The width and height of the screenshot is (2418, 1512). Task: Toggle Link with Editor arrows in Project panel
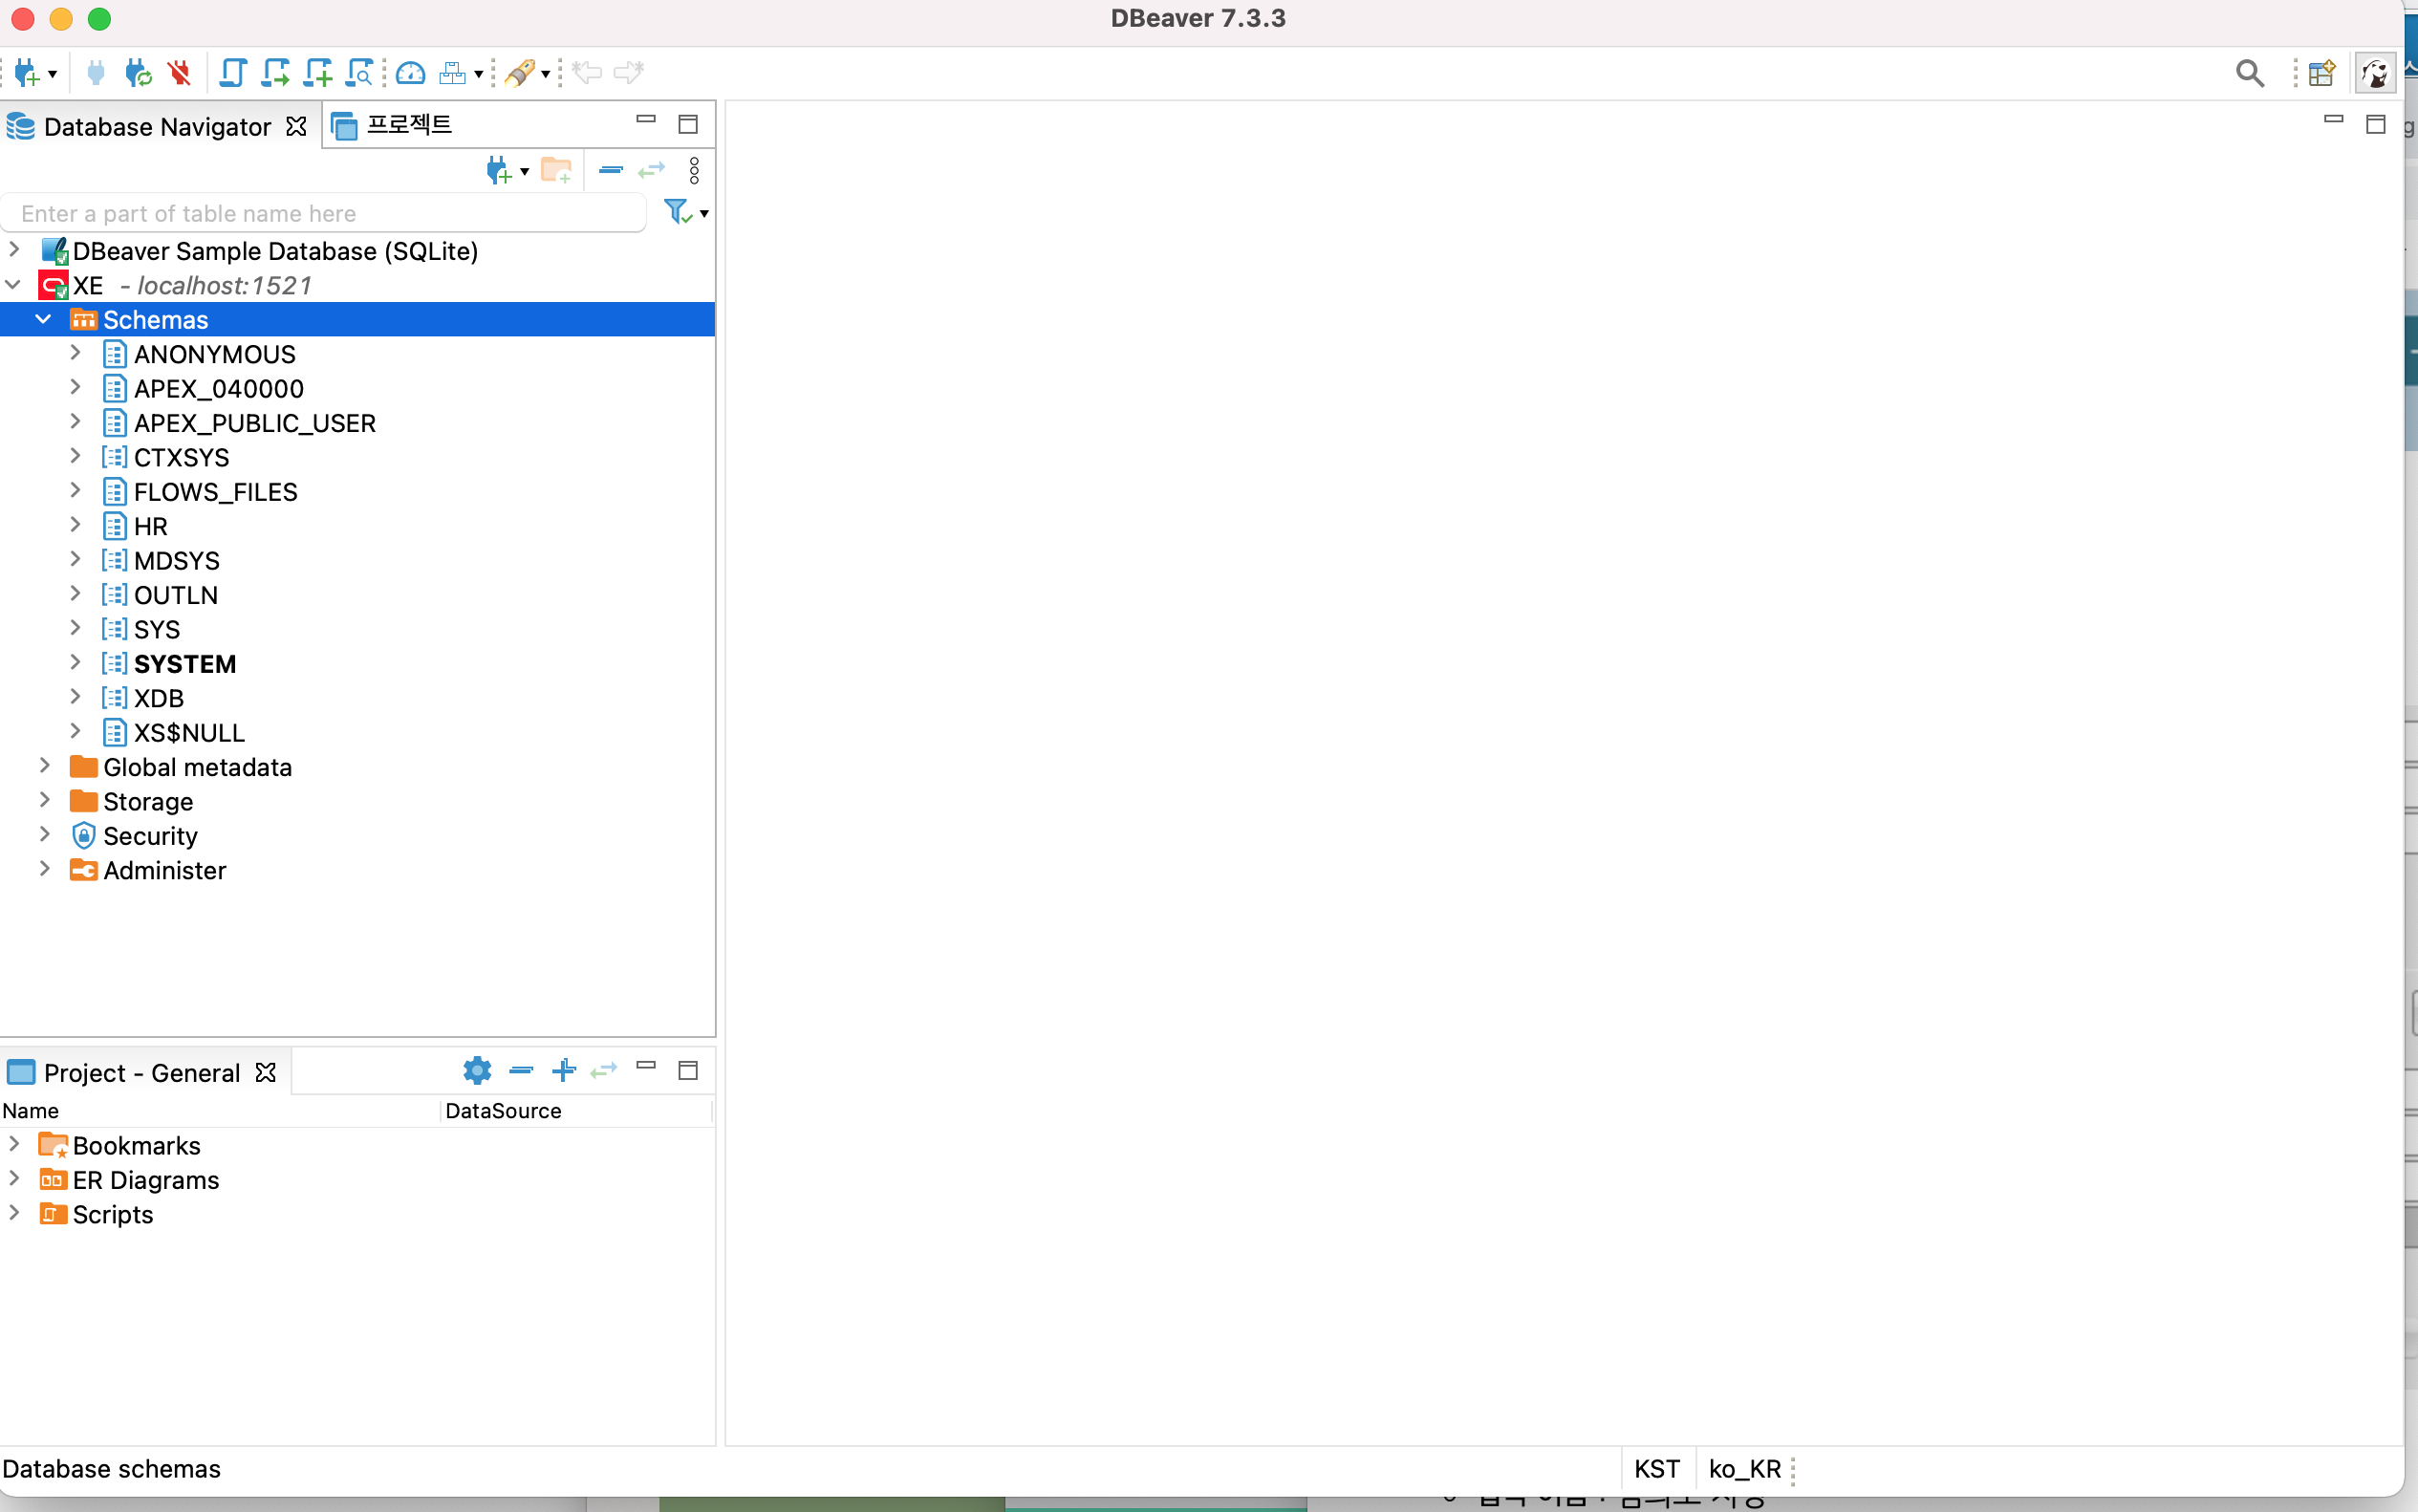point(604,1071)
